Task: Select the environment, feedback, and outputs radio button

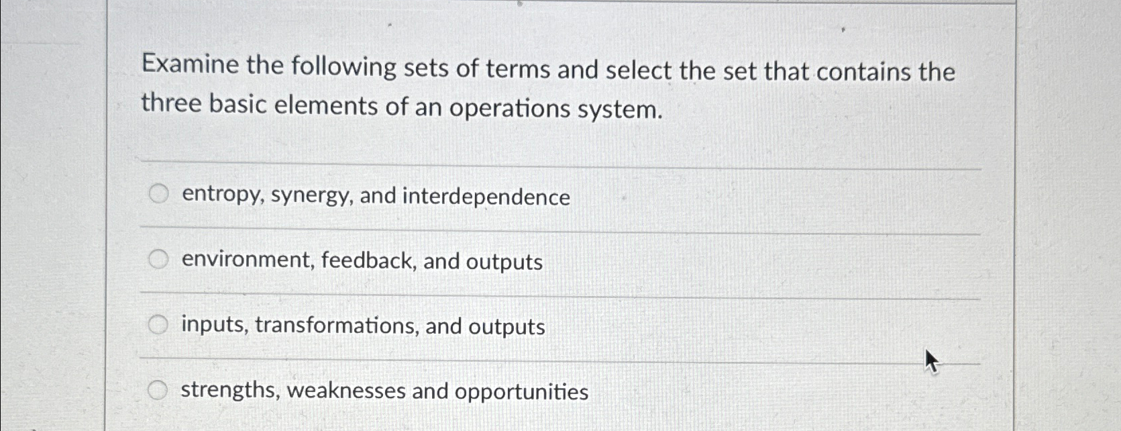Action: coord(159,259)
